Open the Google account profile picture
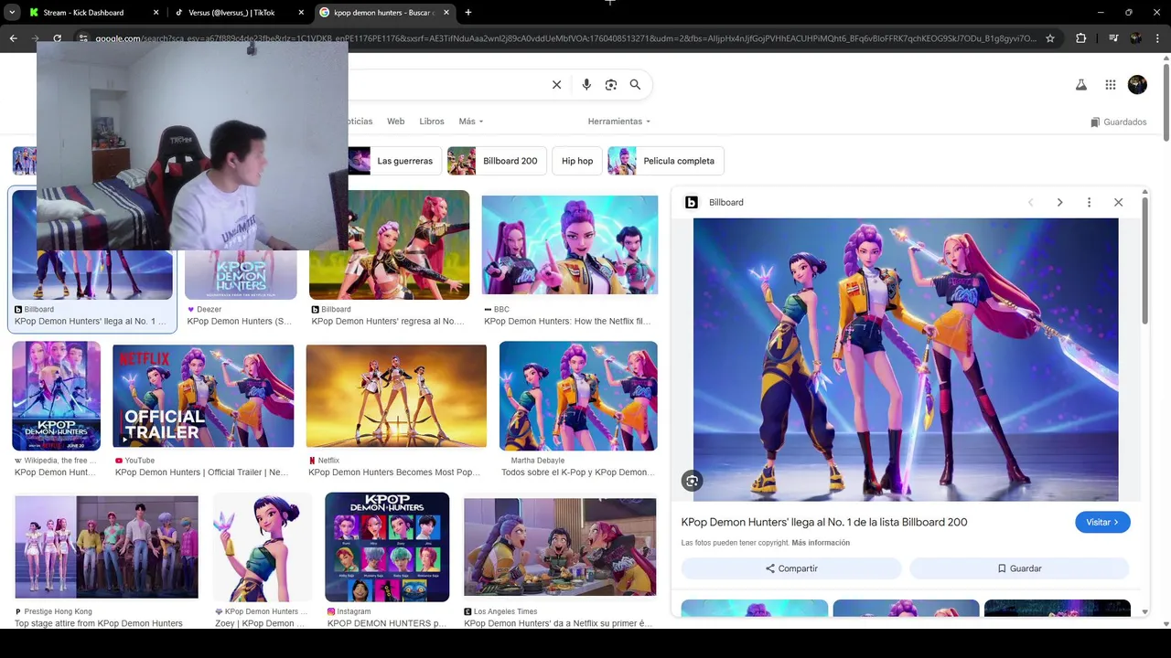Screen dimensions: 1171x658 (x=1137, y=85)
